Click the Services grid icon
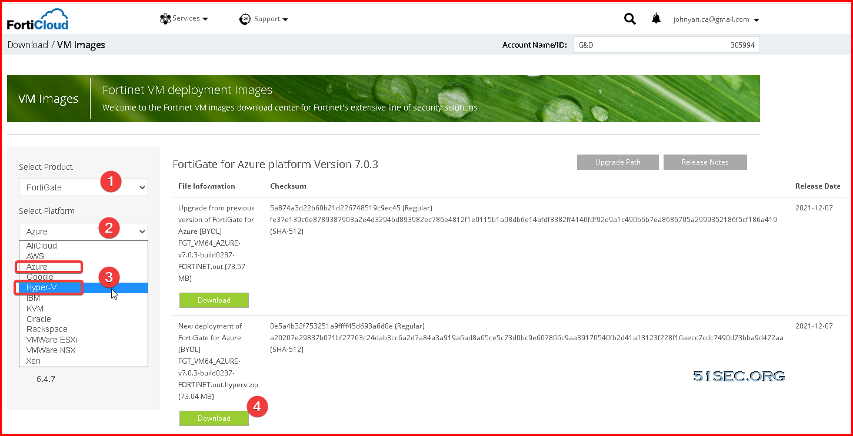Image resolution: width=853 pixels, height=436 pixels. 165,19
